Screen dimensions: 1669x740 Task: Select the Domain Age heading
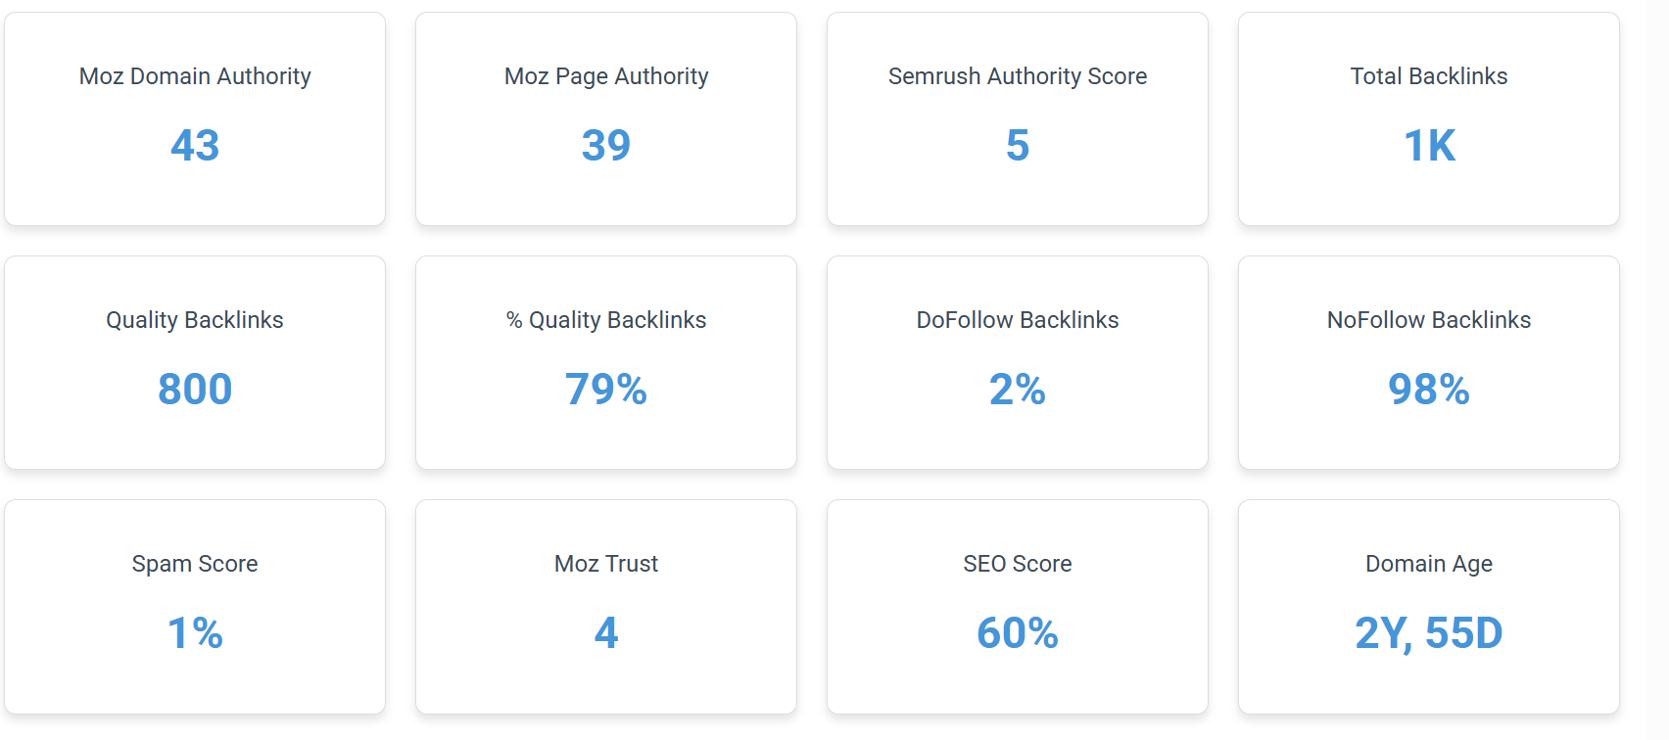tap(1429, 564)
